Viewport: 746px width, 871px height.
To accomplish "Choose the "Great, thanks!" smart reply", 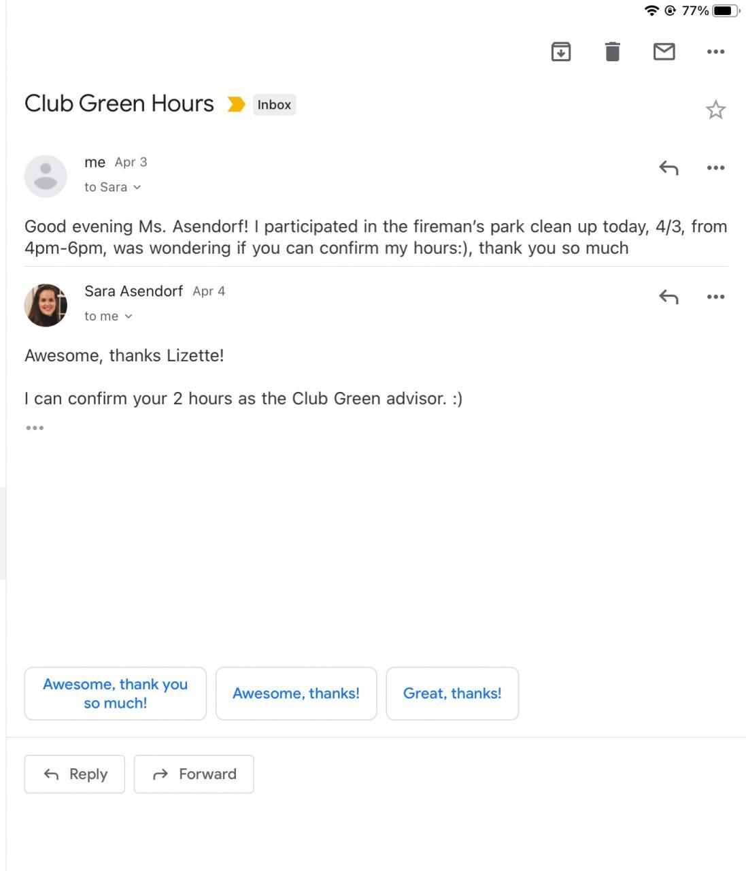I will click(x=452, y=693).
